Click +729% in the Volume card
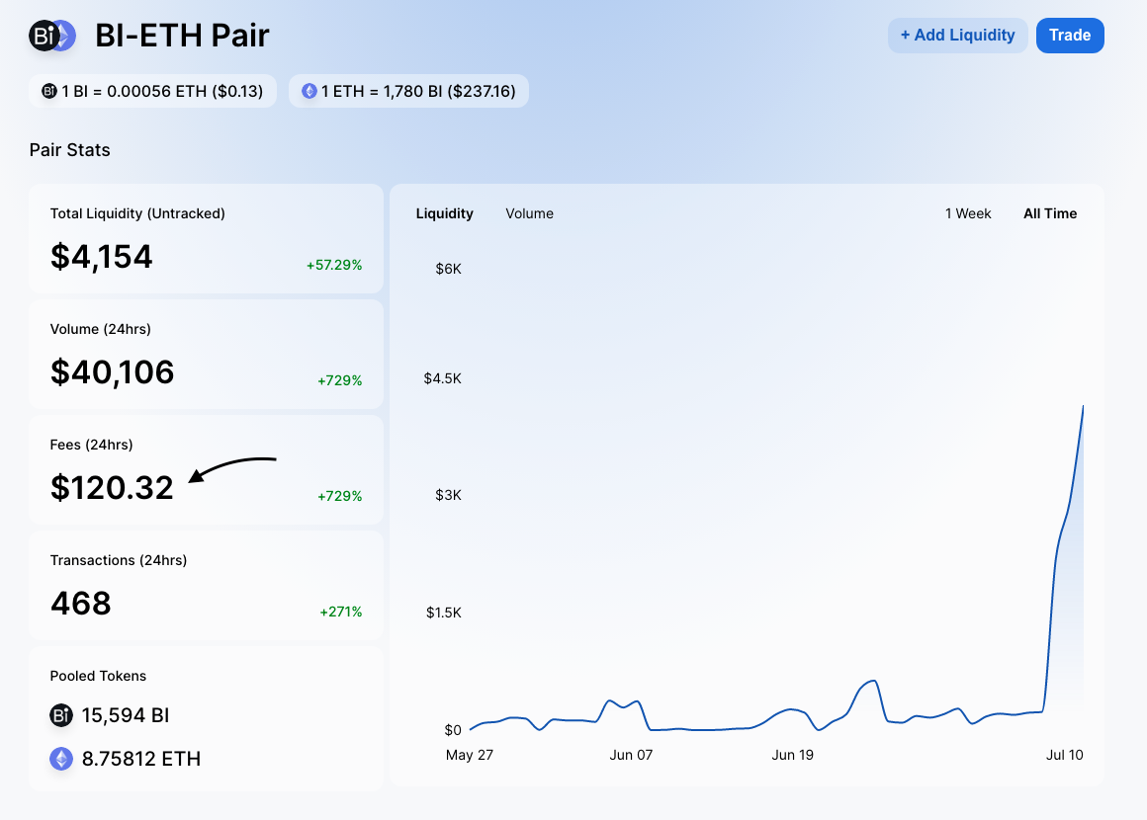This screenshot has width=1147, height=820. click(340, 380)
